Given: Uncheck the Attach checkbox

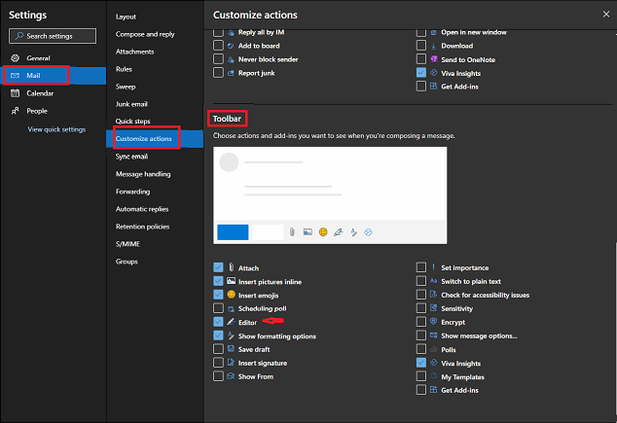Looking at the screenshot, I should tap(218, 267).
